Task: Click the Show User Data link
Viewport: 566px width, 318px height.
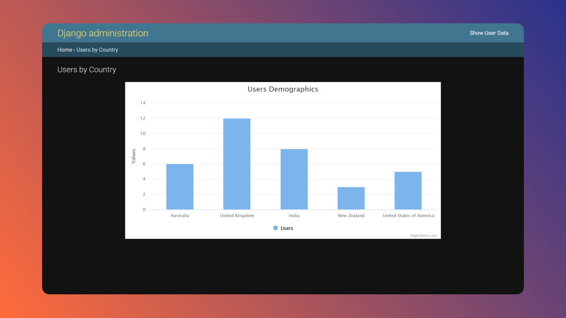Action: (489, 33)
